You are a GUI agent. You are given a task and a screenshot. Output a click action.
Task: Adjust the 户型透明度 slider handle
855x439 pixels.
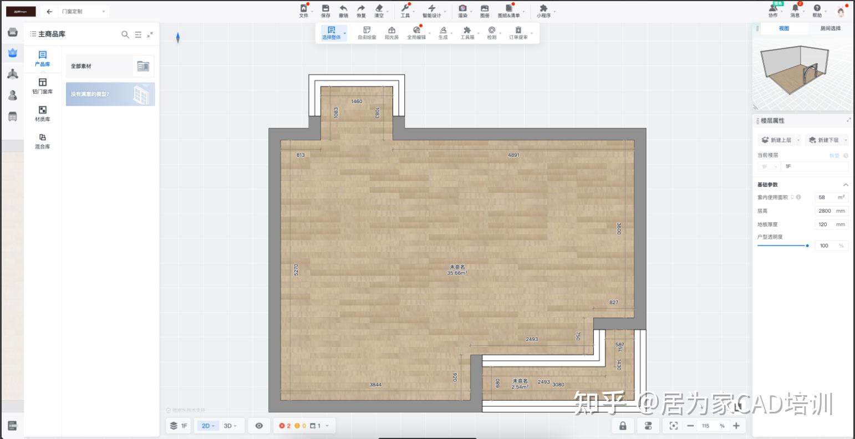tap(807, 246)
